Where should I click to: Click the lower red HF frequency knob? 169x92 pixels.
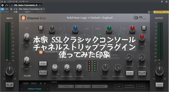pos(142,38)
